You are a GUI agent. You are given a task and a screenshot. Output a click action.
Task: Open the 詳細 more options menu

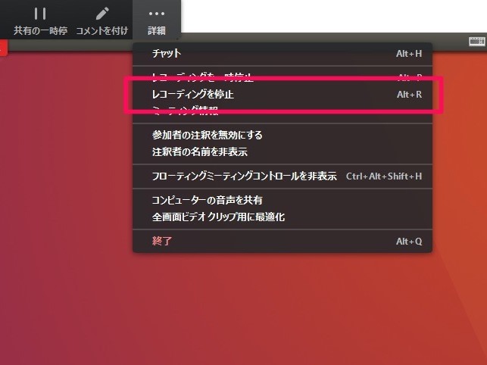pyautogui.click(x=157, y=20)
